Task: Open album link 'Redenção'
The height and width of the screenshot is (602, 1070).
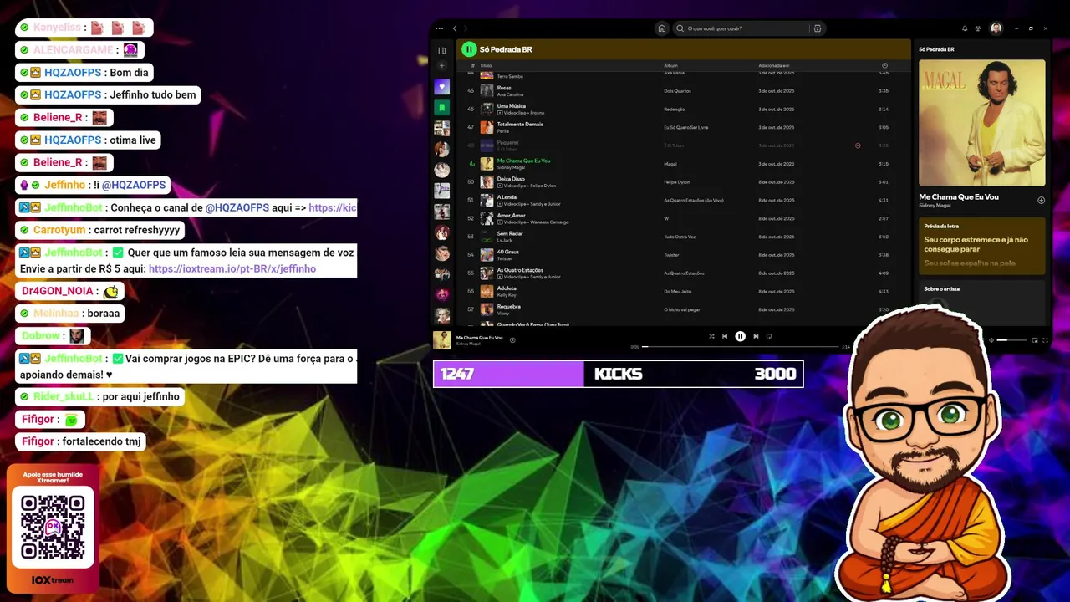Action: [674, 109]
